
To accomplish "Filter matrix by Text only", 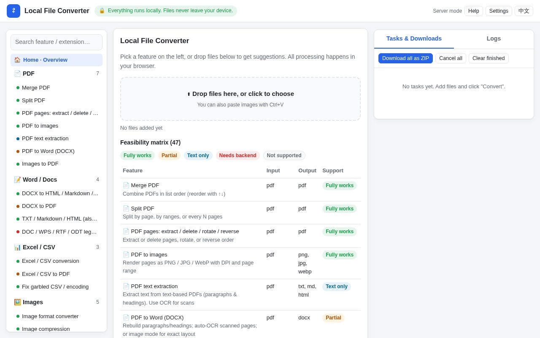I will pos(198,155).
